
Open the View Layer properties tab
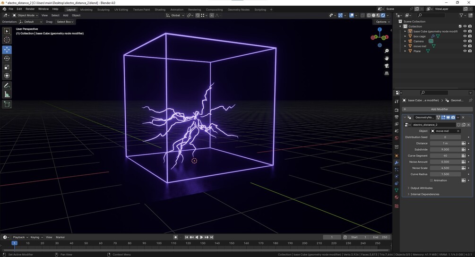tap(397, 124)
